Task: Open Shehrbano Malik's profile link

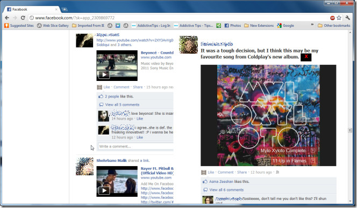Action: click(112, 160)
